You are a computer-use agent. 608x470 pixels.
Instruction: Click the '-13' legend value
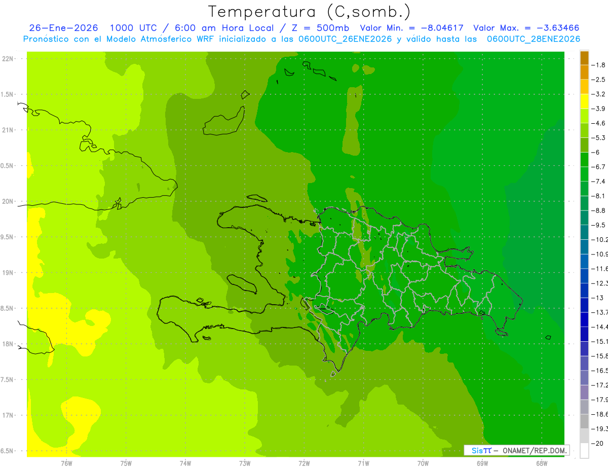[x=597, y=298]
